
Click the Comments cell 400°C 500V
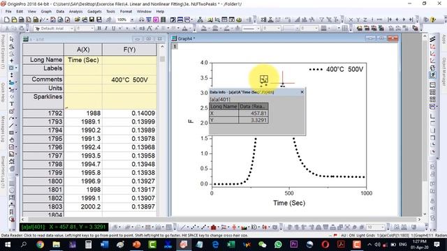129,79
